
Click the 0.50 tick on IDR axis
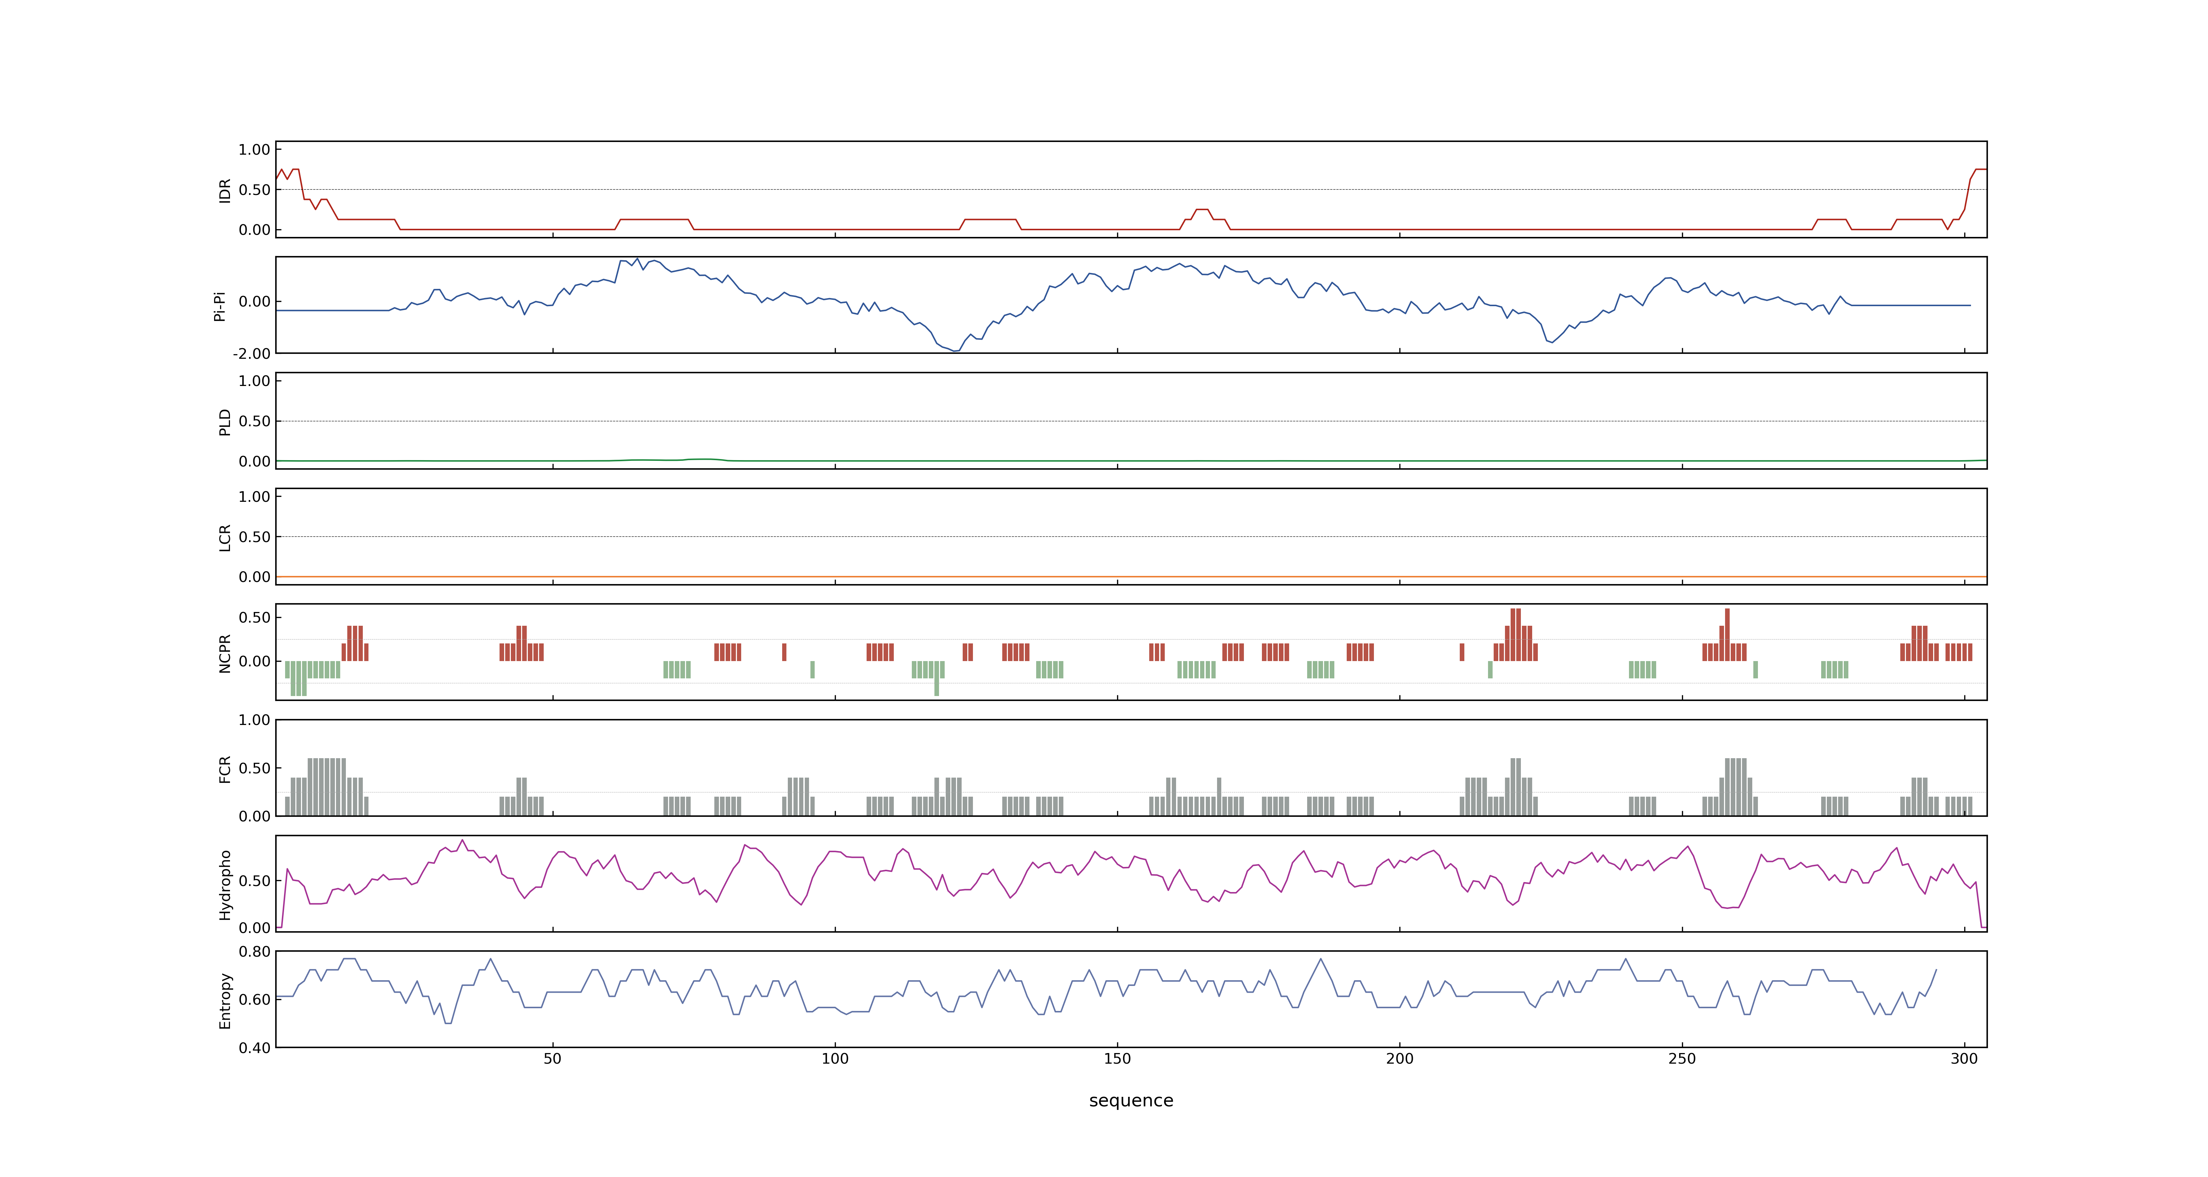click(255, 190)
